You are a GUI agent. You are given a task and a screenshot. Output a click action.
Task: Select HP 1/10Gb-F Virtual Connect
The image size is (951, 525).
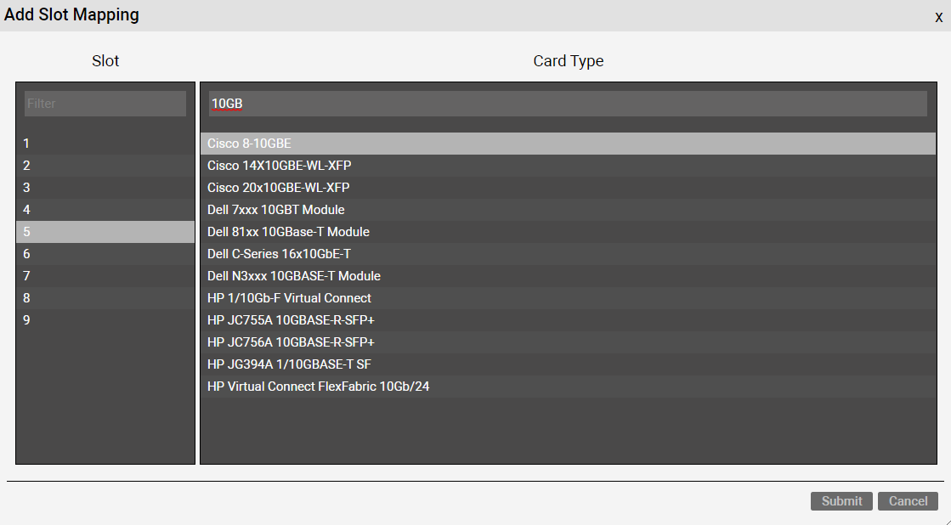568,298
